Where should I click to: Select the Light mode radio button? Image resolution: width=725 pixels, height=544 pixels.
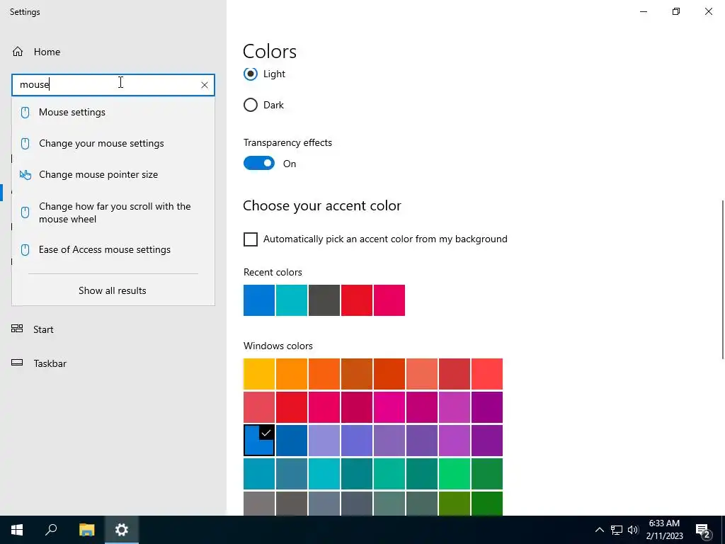coord(251,74)
